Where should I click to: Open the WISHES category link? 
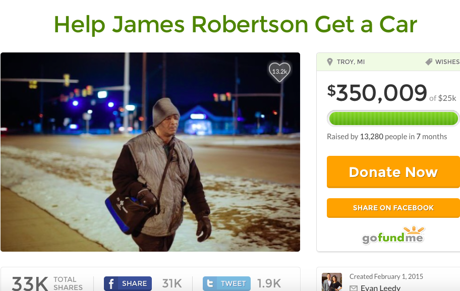(x=447, y=62)
